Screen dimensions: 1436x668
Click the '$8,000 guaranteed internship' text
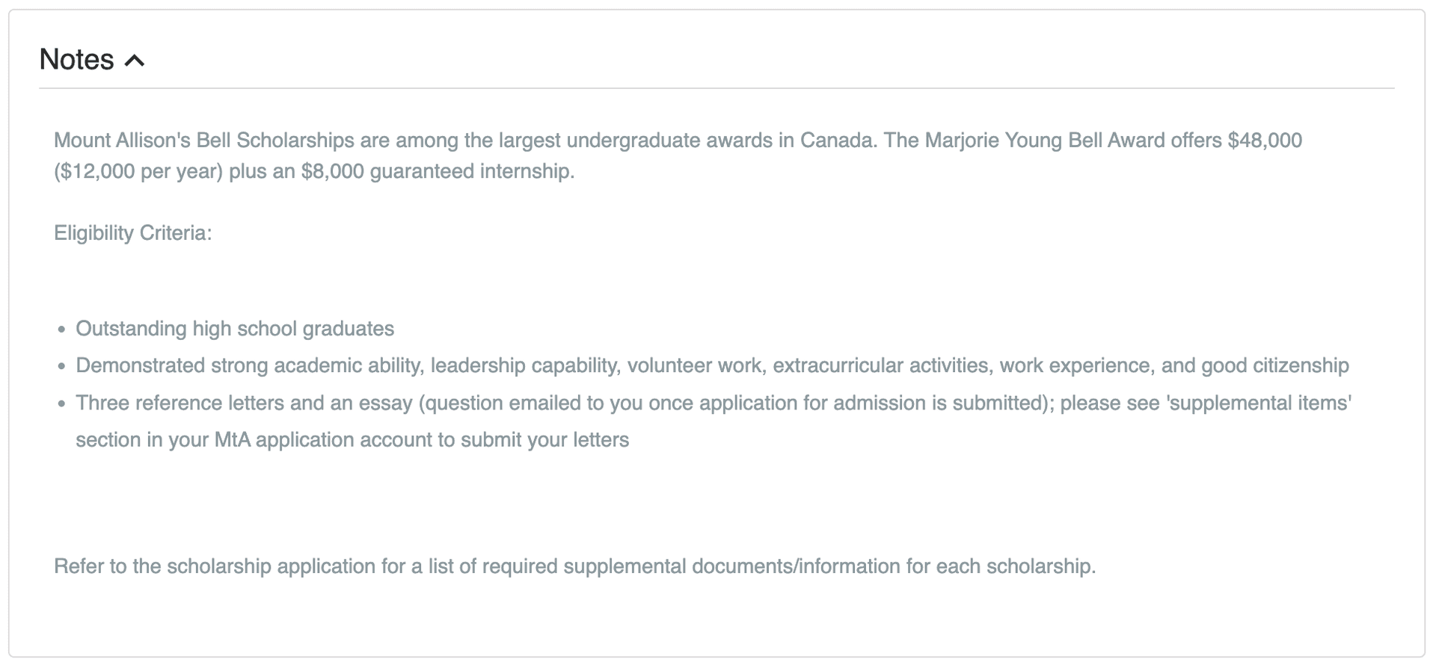(x=438, y=172)
